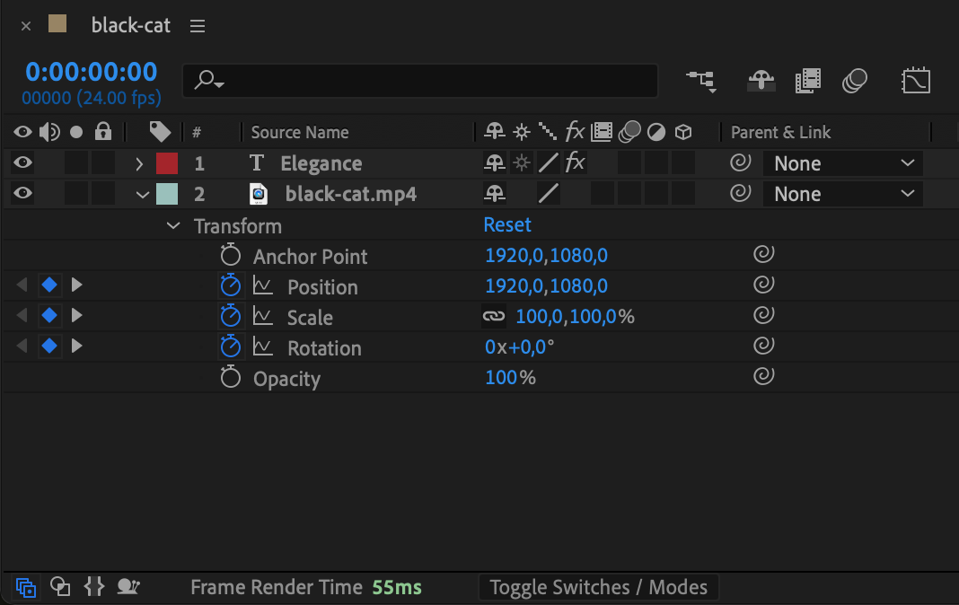The width and height of the screenshot is (959, 605).
Task: Enable frame blending for all layers icon
Action: 808,81
